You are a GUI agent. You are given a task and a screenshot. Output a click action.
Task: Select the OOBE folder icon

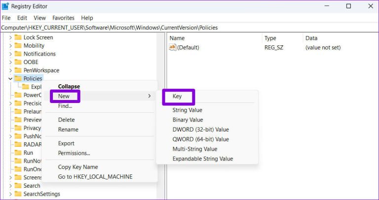click(x=18, y=63)
